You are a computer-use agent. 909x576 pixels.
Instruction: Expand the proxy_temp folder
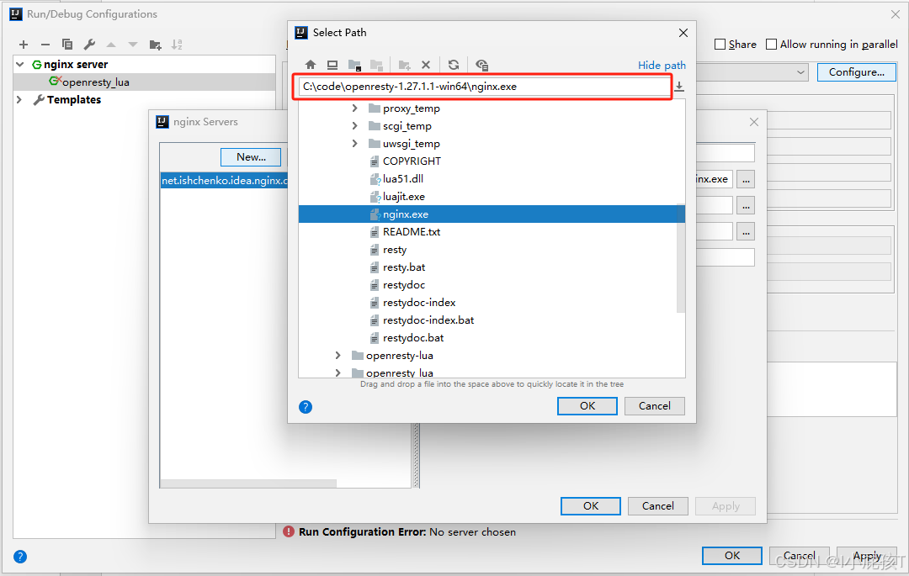[355, 108]
